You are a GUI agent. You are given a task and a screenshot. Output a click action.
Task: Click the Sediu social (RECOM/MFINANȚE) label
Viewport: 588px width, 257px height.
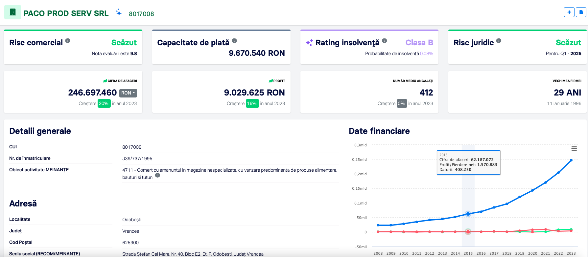[45, 254]
